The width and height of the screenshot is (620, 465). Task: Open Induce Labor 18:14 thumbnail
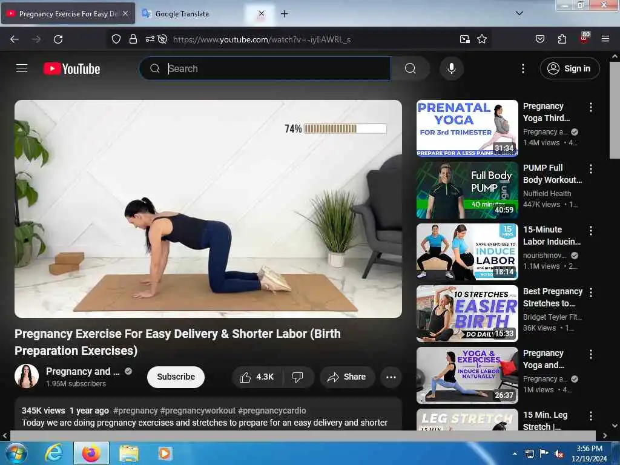467,252
